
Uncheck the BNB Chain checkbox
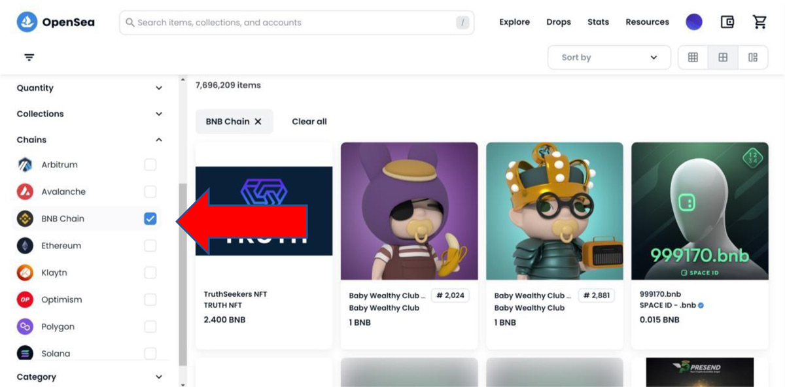tap(150, 219)
